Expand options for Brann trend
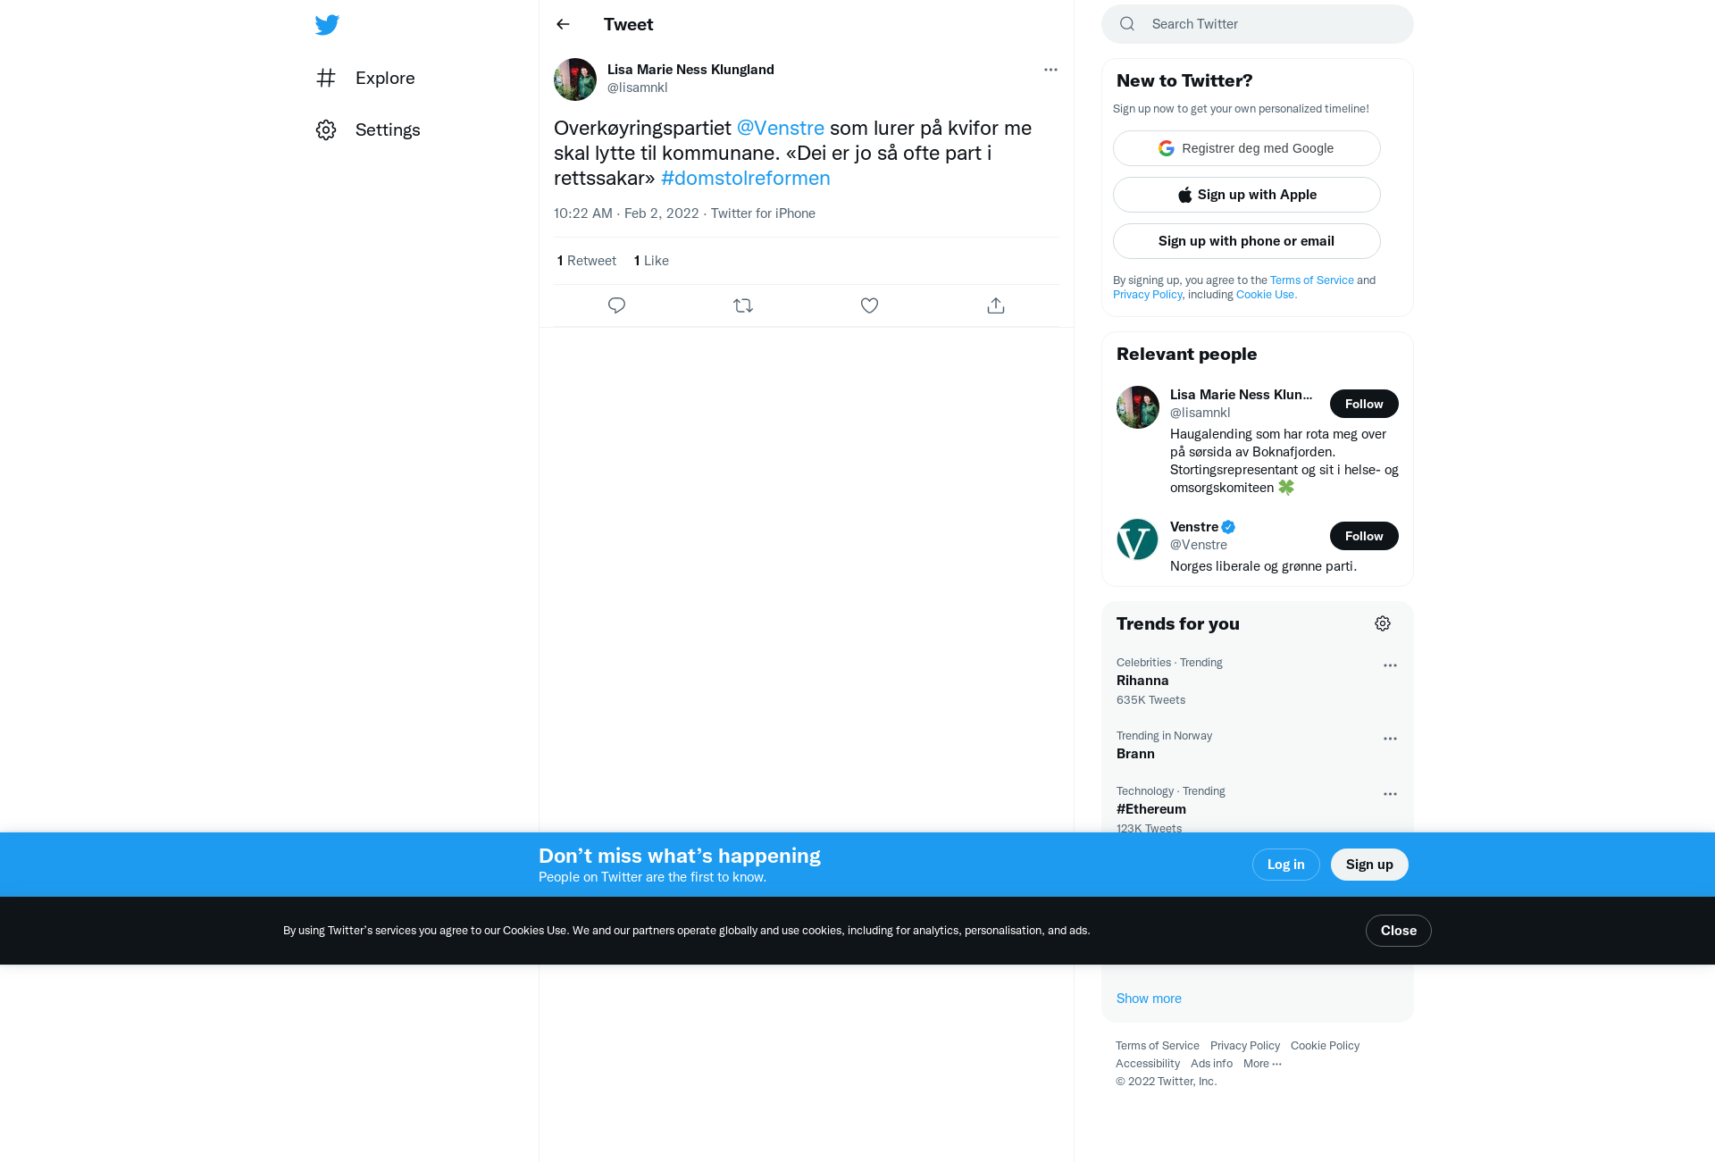1715x1162 pixels. tap(1390, 739)
